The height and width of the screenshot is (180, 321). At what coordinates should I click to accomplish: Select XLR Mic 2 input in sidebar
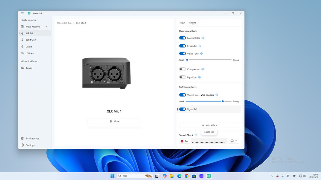pos(35,40)
